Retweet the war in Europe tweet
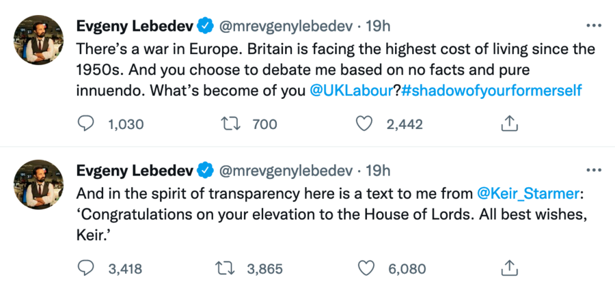This screenshot has width=615, height=284. click(229, 124)
